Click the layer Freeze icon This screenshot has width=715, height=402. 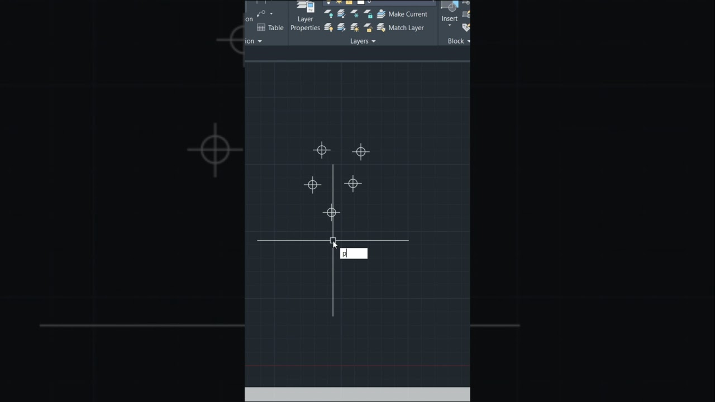[x=355, y=14]
